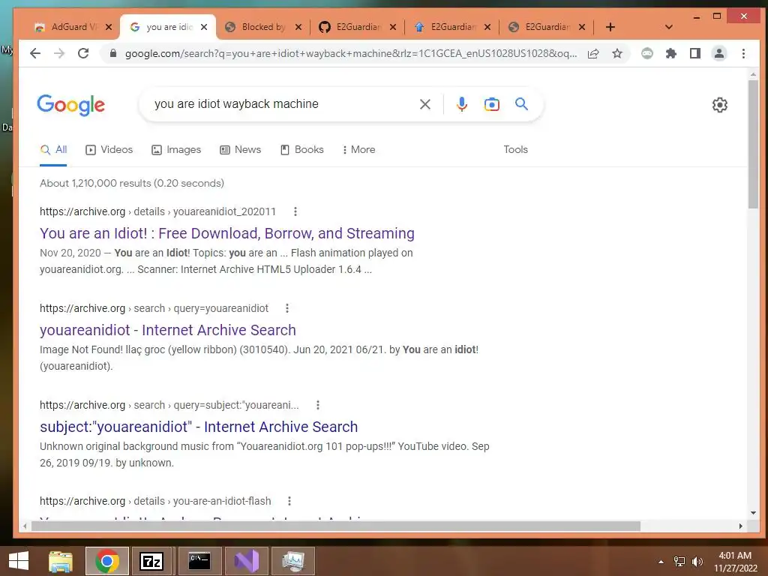Open network status in system tray
Image resolution: width=768 pixels, height=576 pixels.
click(679, 562)
